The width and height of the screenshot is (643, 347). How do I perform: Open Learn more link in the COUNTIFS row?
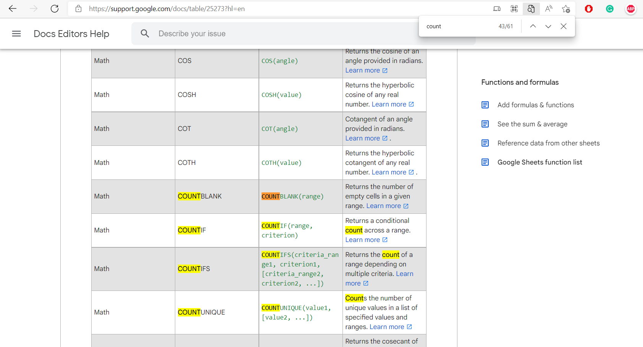tap(380, 279)
